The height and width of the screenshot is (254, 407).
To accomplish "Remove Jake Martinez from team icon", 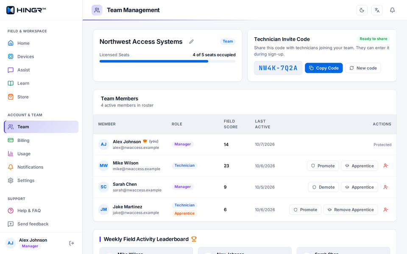I will tap(386, 210).
